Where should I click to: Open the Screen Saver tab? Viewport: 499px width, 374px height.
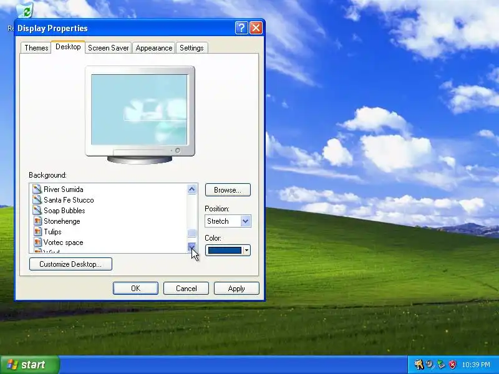tap(108, 48)
